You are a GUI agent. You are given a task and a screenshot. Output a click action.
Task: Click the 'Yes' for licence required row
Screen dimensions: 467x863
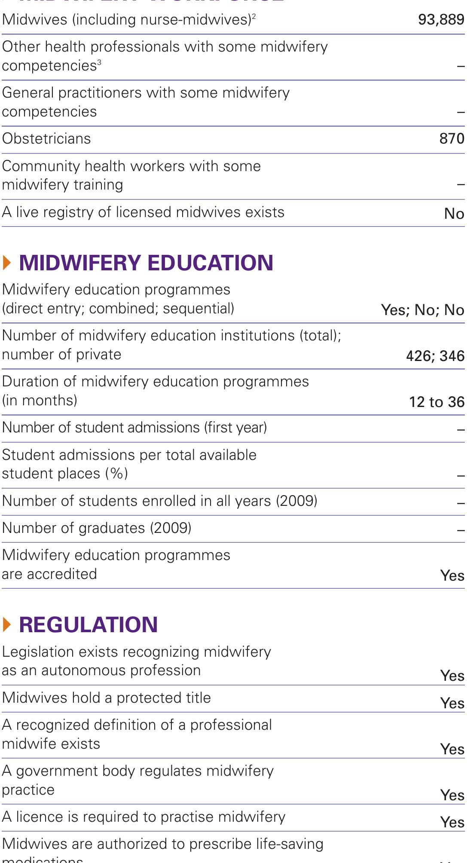tap(452, 822)
